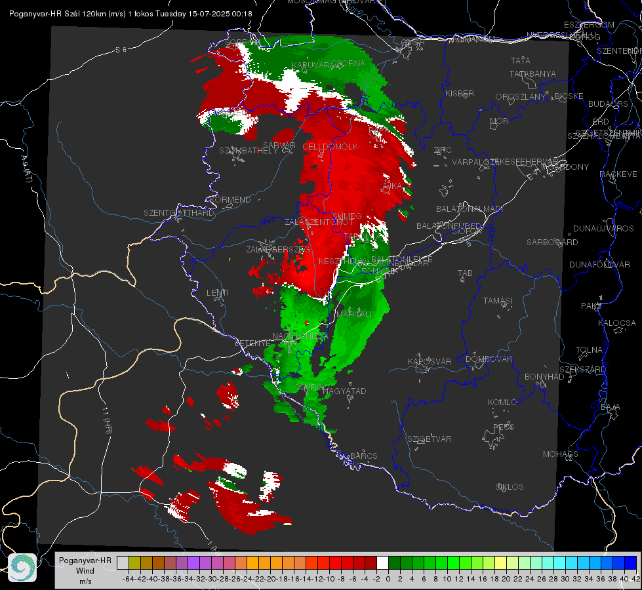Click the ZALASZENTGROT city label
The height and width of the screenshot is (590, 642).
tap(319, 222)
